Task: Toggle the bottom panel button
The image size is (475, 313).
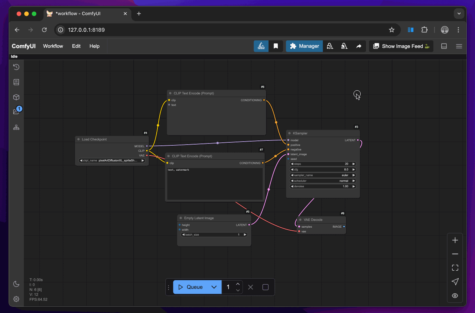Action: coord(444,46)
